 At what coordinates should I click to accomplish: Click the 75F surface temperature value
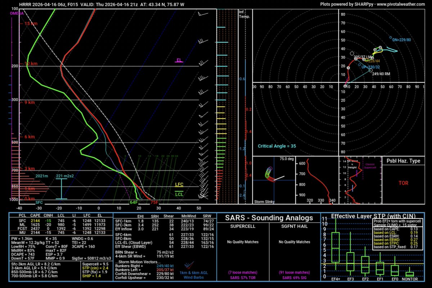[154, 202]
